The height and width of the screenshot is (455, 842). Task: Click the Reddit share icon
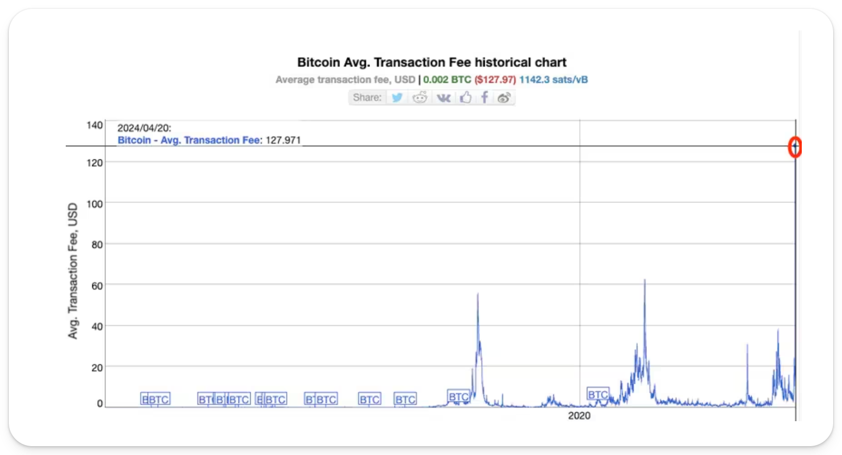click(420, 98)
